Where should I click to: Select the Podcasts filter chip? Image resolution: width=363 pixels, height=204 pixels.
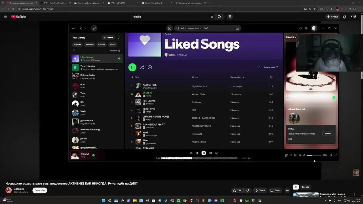(90, 44)
